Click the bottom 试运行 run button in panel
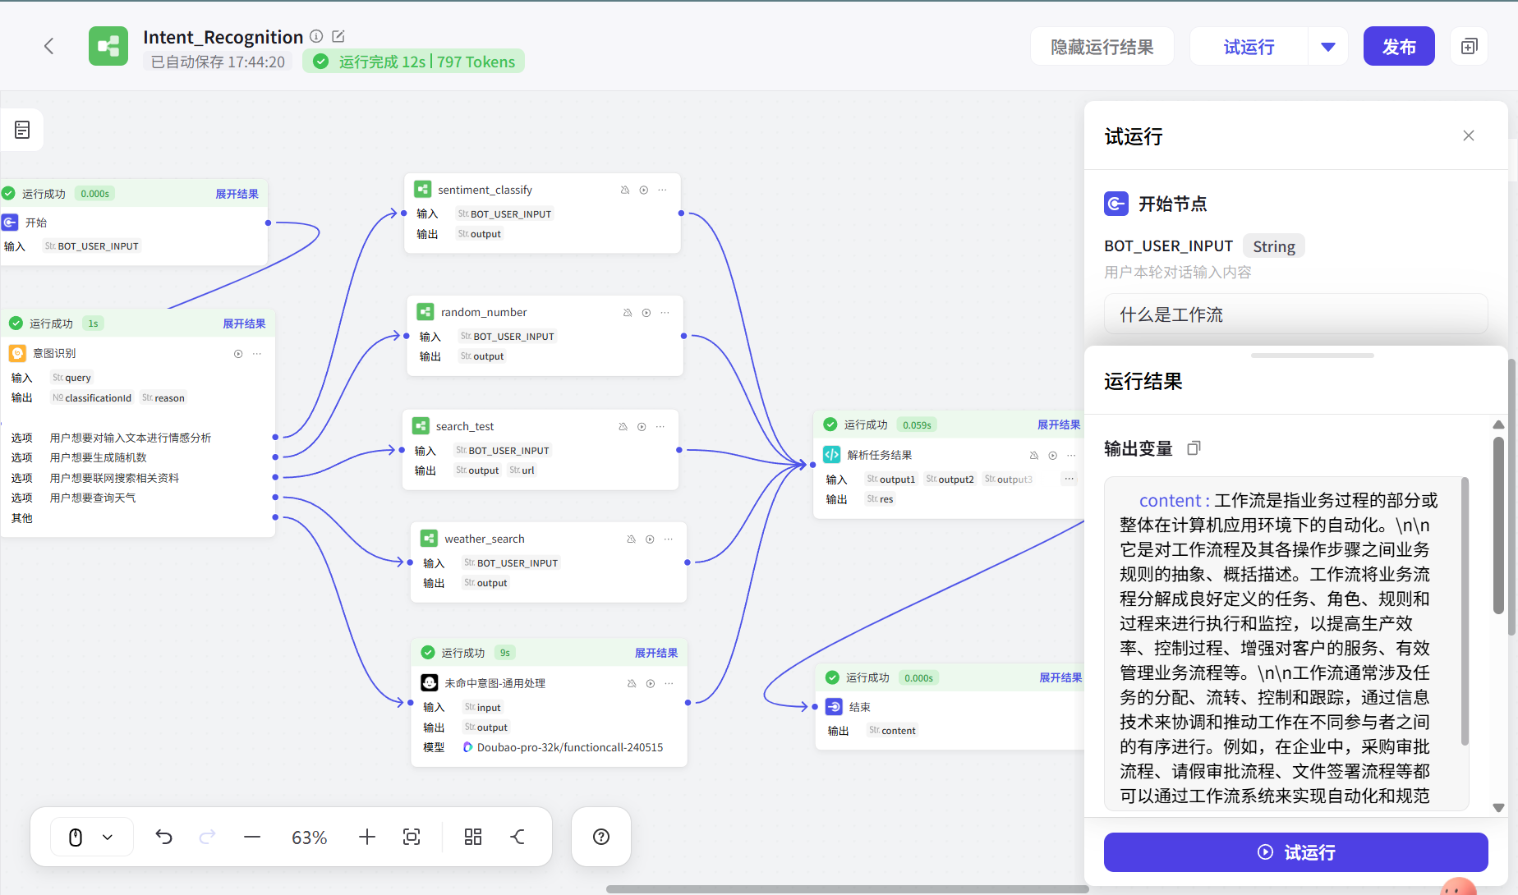The height and width of the screenshot is (895, 1518). 1295,852
